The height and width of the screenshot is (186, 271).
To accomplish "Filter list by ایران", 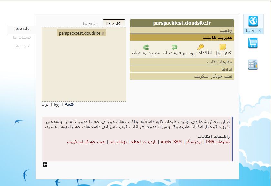I will coord(45,104).
